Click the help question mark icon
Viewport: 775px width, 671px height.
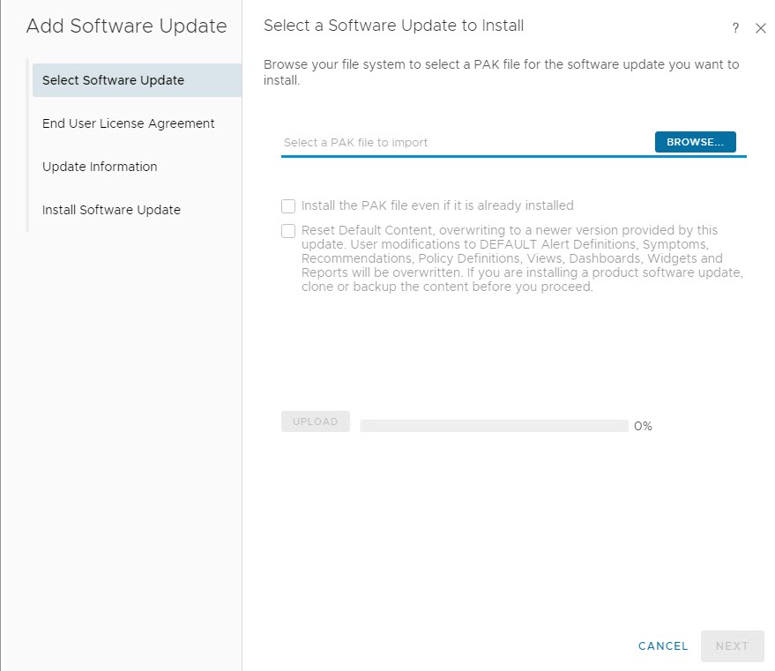point(735,28)
